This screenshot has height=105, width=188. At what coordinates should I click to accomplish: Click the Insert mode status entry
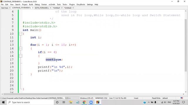pyautogui.click(x=136, y=98)
